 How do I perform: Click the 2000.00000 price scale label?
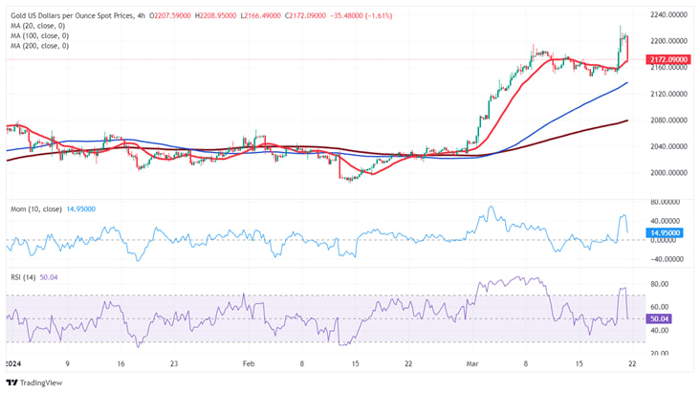pos(668,172)
